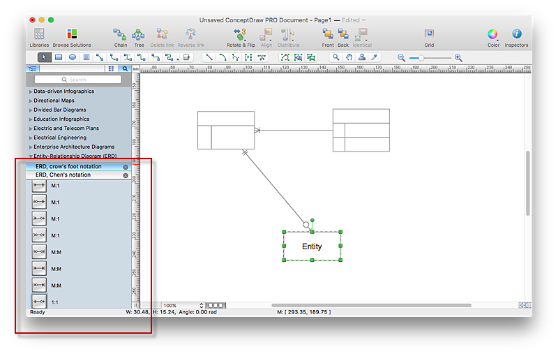This screenshot has width=558, height=354.
Task: Expand Education Infographics category
Action: (x=31, y=119)
